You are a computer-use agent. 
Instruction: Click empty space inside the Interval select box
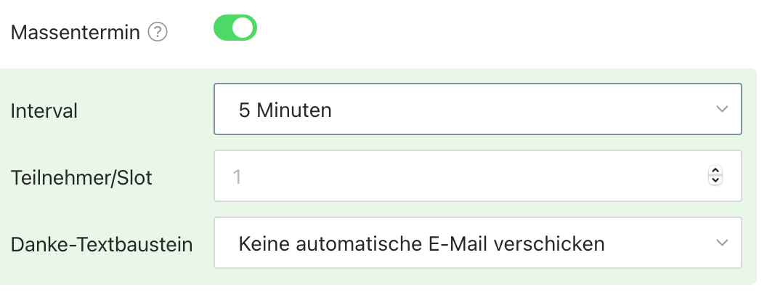point(514,109)
